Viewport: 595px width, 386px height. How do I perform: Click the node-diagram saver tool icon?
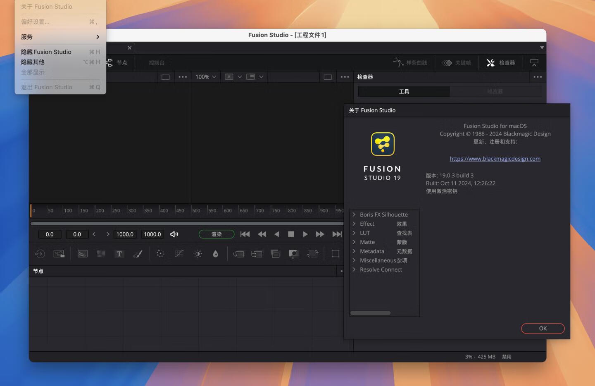pyautogui.click(x=59, y=254)
